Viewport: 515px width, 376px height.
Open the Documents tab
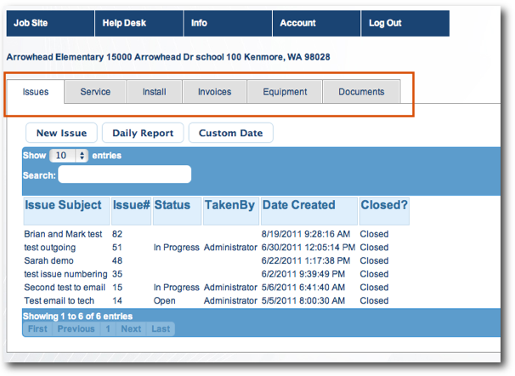[x=361, y=92]
